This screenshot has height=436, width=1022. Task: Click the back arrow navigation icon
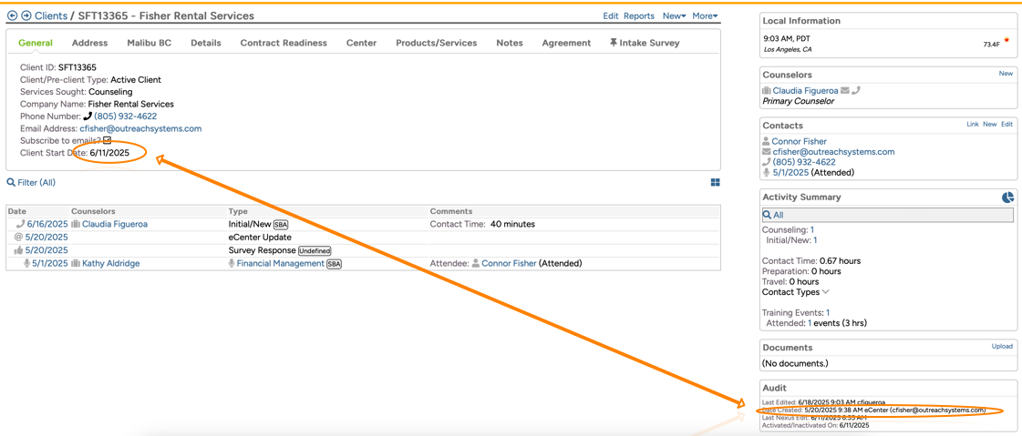pos(12,15)
